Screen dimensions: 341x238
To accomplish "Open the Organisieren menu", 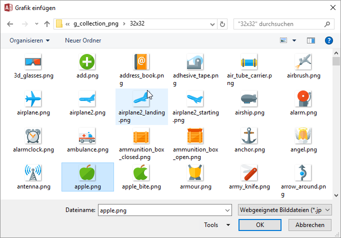I will [x=29, y=40].
